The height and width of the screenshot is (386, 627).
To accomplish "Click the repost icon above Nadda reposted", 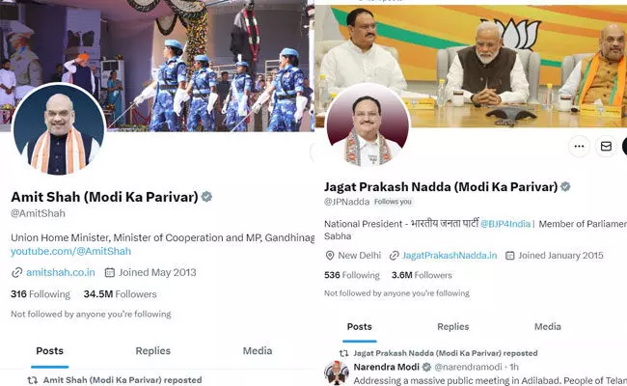I will [x=343, y=353].
